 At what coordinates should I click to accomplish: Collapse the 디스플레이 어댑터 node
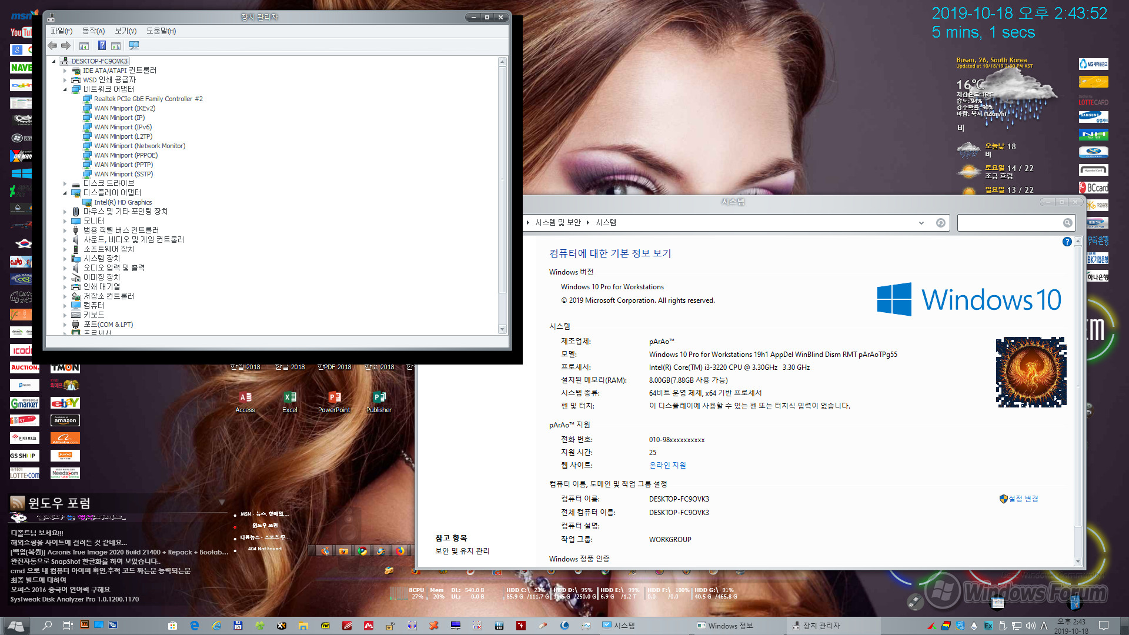coord(65,193)
